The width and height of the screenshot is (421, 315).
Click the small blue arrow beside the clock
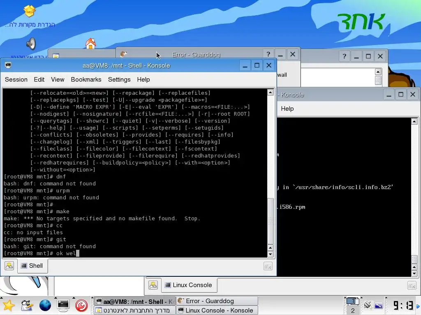tap(418, 306)
